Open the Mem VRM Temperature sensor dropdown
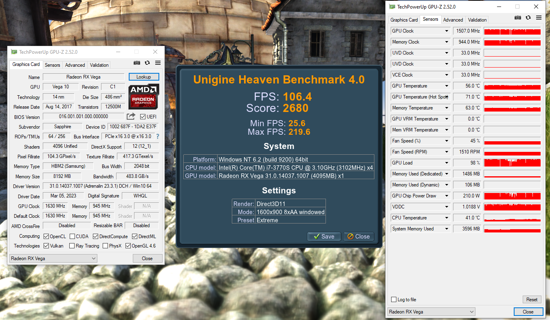This screenshot has height=320, width=550. click(447, 130)
